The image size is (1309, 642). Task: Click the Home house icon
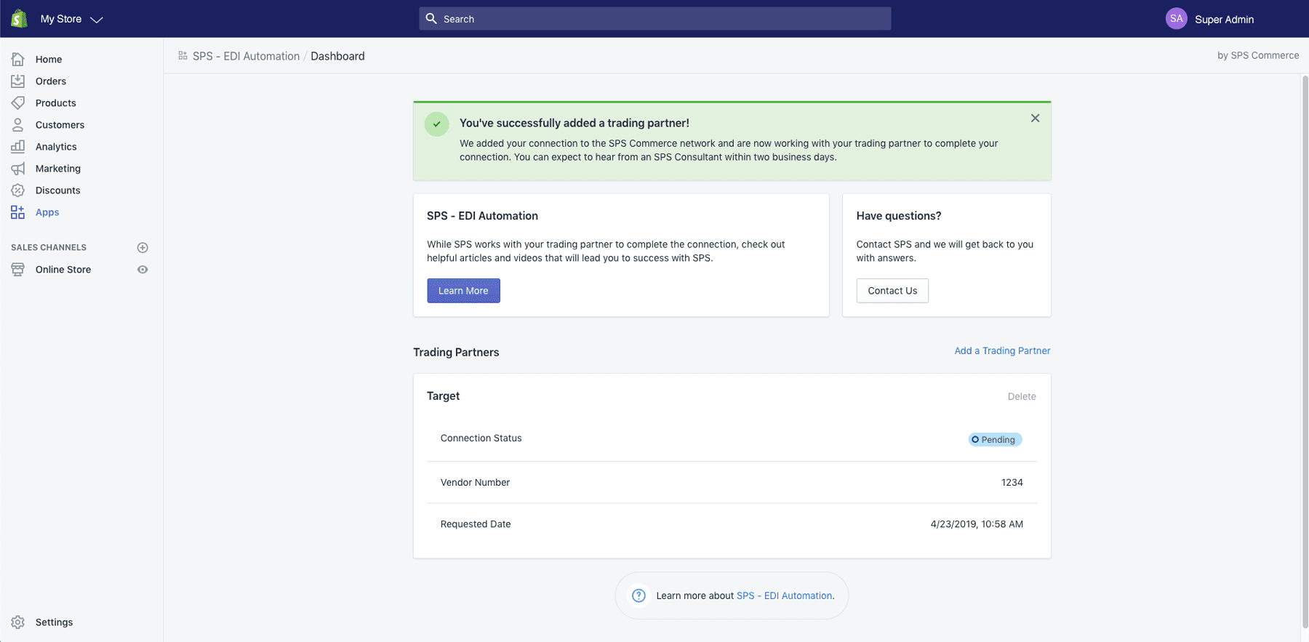[18, 59]
